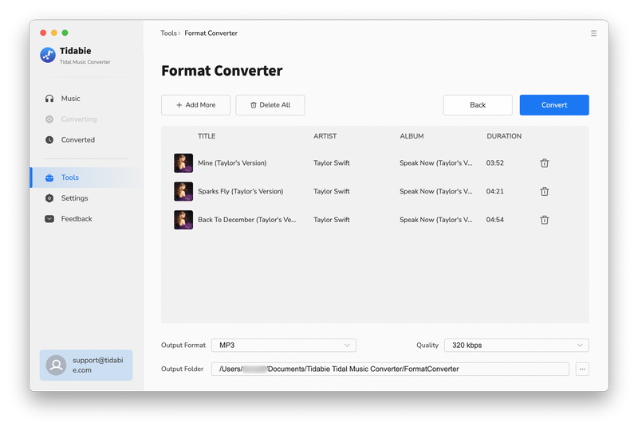This screenshot has height=430, width=638.
Task: Click the ARTIST column header
Action: [325, 136]
